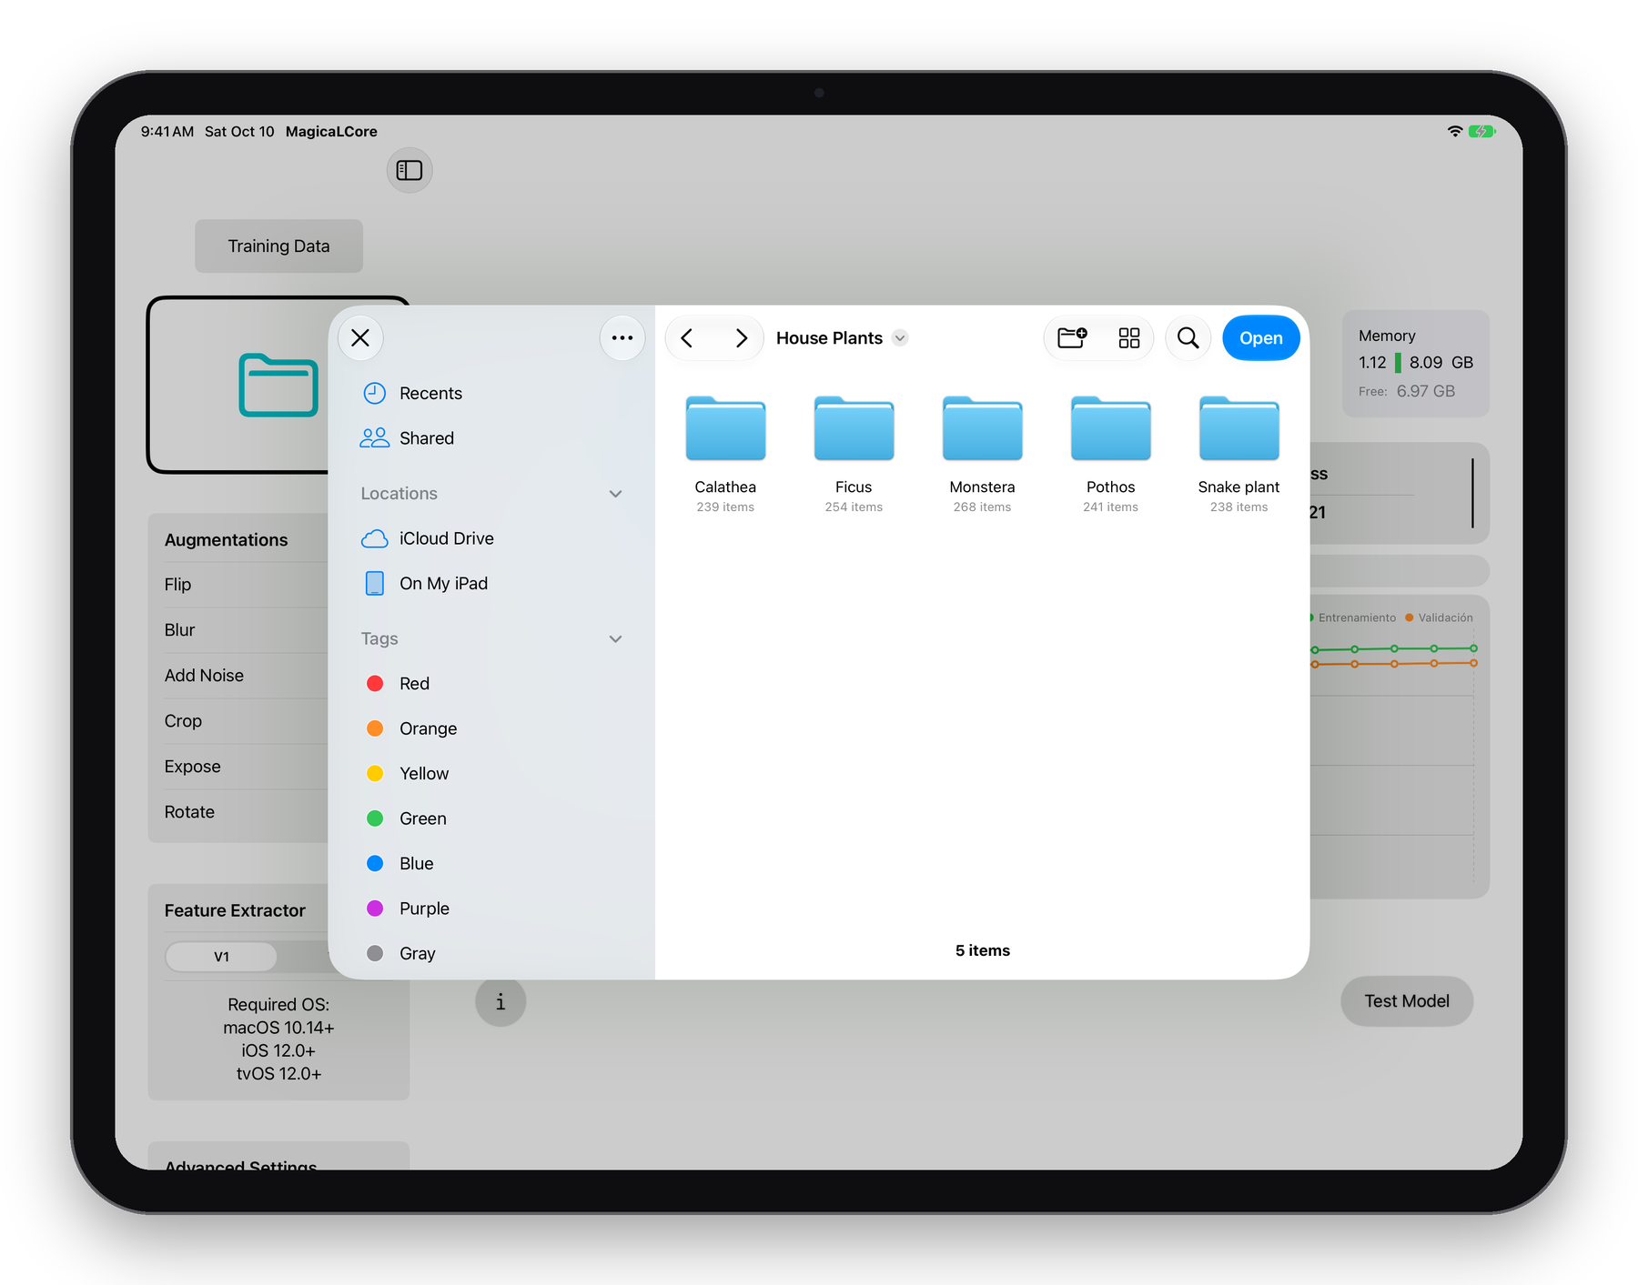
Task: Click the Memory usage panel
Action: (x=1416, y=364)
